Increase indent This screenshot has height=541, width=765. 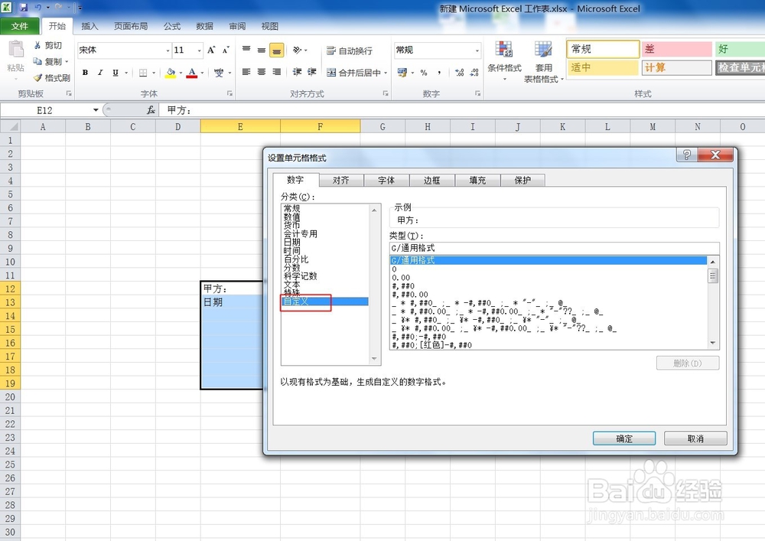point(312,72)
